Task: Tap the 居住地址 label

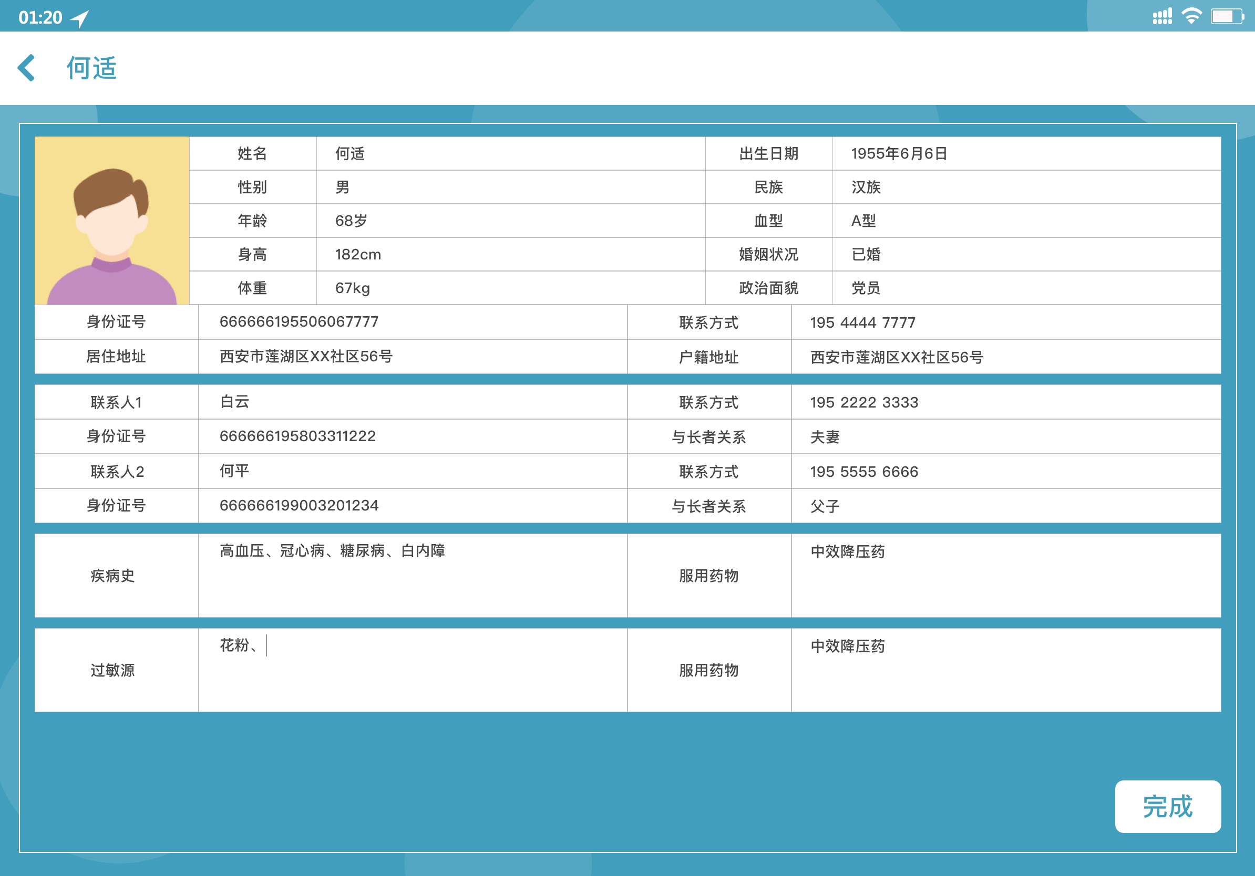Action: (x=116, y=356)
